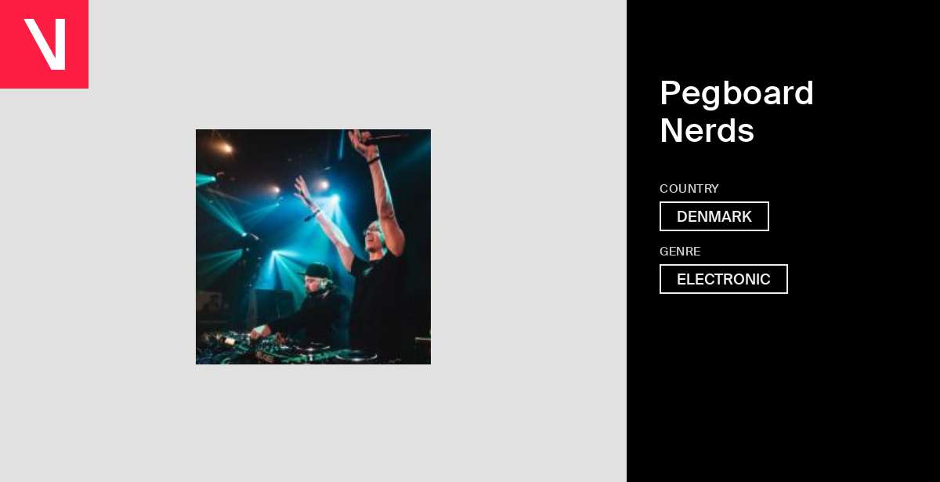Click the red V logo in the corner
940x482 pixels.
44,44
